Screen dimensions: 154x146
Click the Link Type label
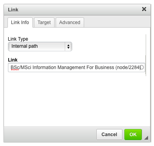[x=18, y=39]
